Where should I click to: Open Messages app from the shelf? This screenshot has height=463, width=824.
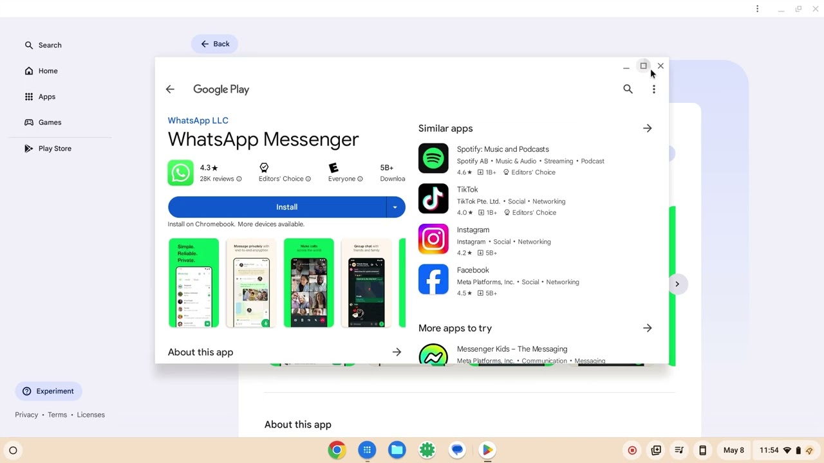pos(457,450)
